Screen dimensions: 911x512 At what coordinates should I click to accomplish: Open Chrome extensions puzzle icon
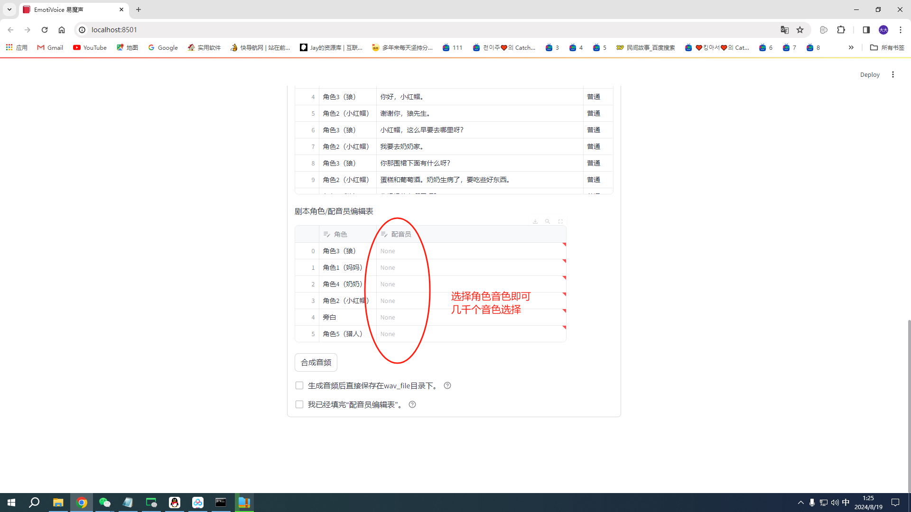click(841, 30)
